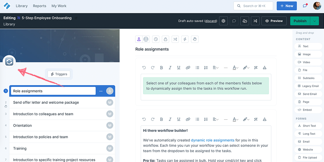Expand the Publish dropdown arrow

315,21
